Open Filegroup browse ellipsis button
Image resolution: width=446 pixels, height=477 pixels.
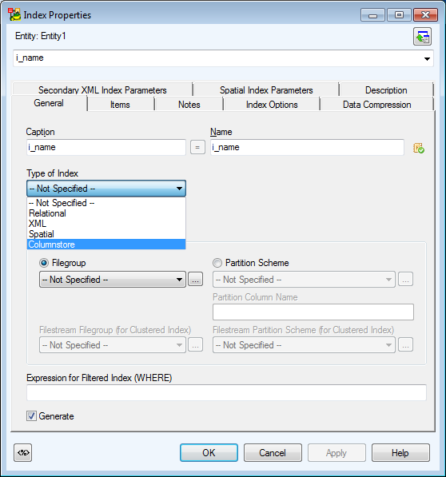coord(195,279)
